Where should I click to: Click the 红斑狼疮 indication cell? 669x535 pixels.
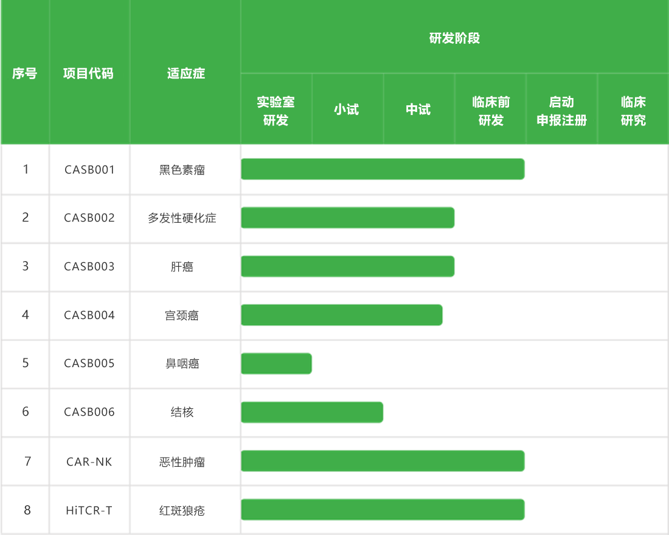[182, 510]
